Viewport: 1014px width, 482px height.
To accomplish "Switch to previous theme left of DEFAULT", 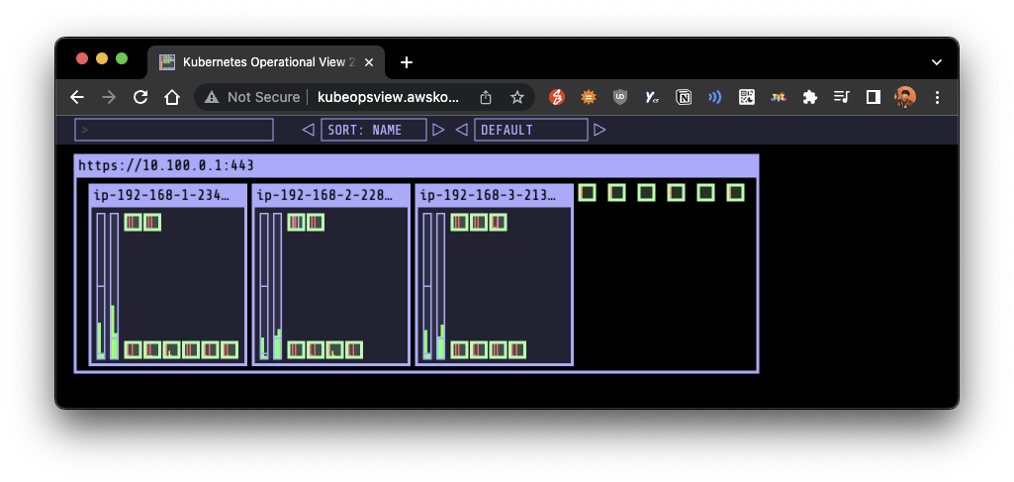I will pyautogui.click(x=461, y=130).
